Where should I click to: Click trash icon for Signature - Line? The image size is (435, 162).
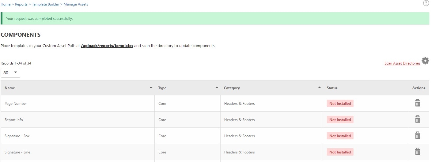[x=418, y=152]
